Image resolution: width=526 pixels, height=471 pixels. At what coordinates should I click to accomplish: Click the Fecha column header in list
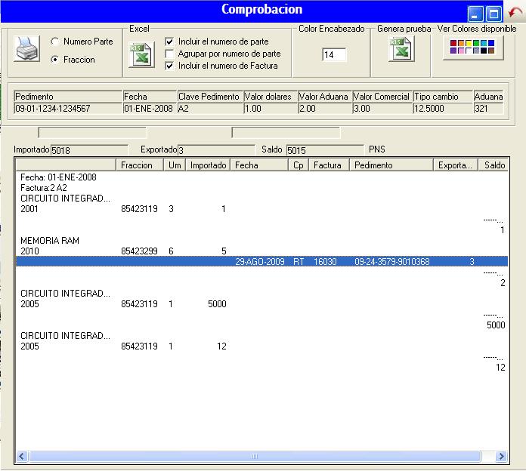(x=259, y=165)
